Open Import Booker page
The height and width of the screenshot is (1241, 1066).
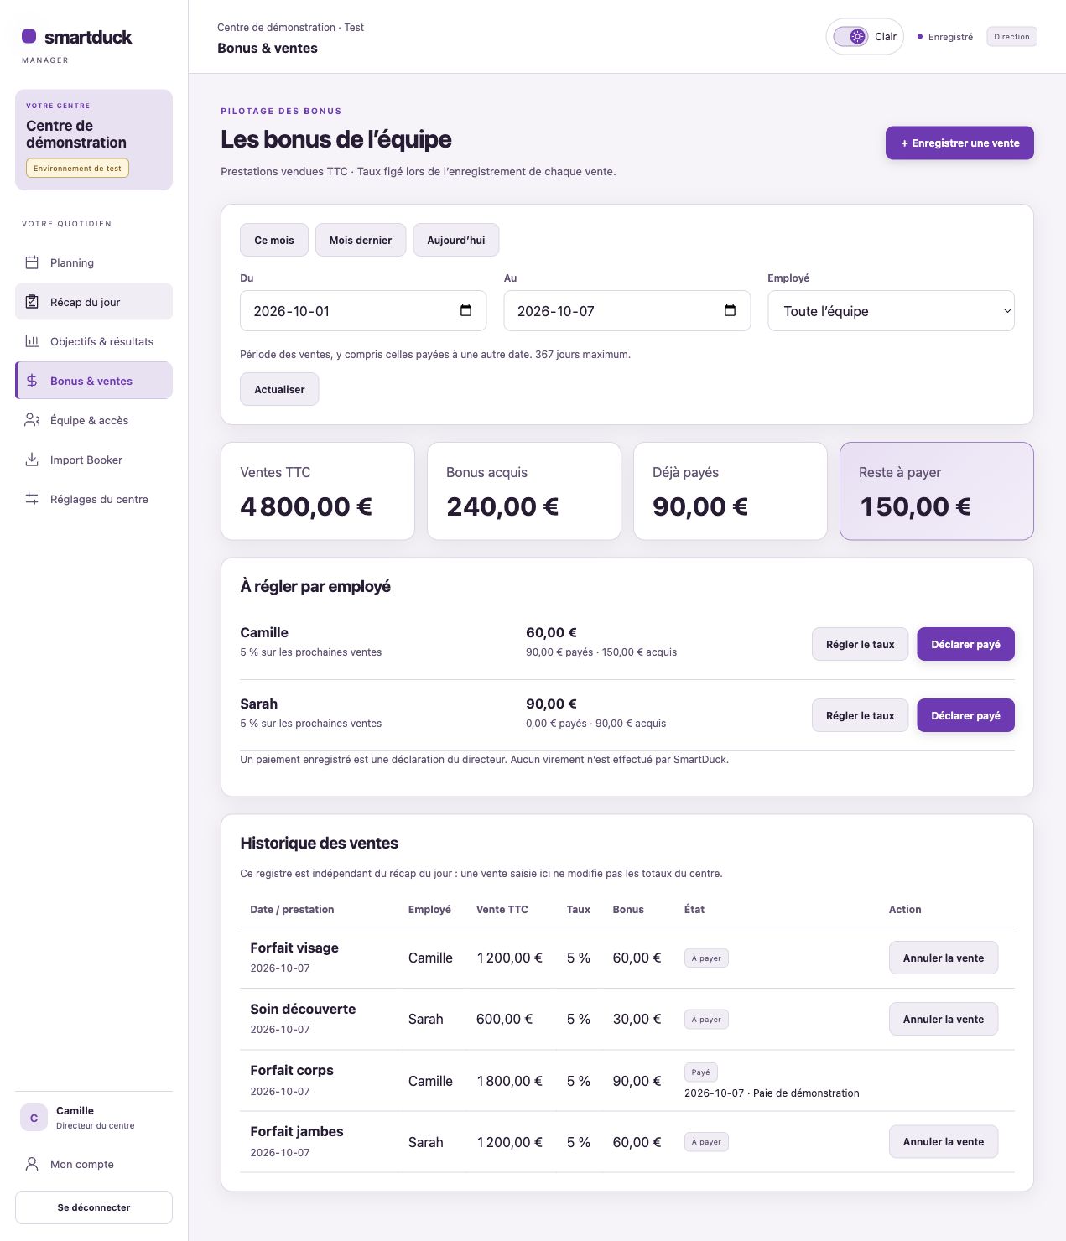click(x=94, y=460)
